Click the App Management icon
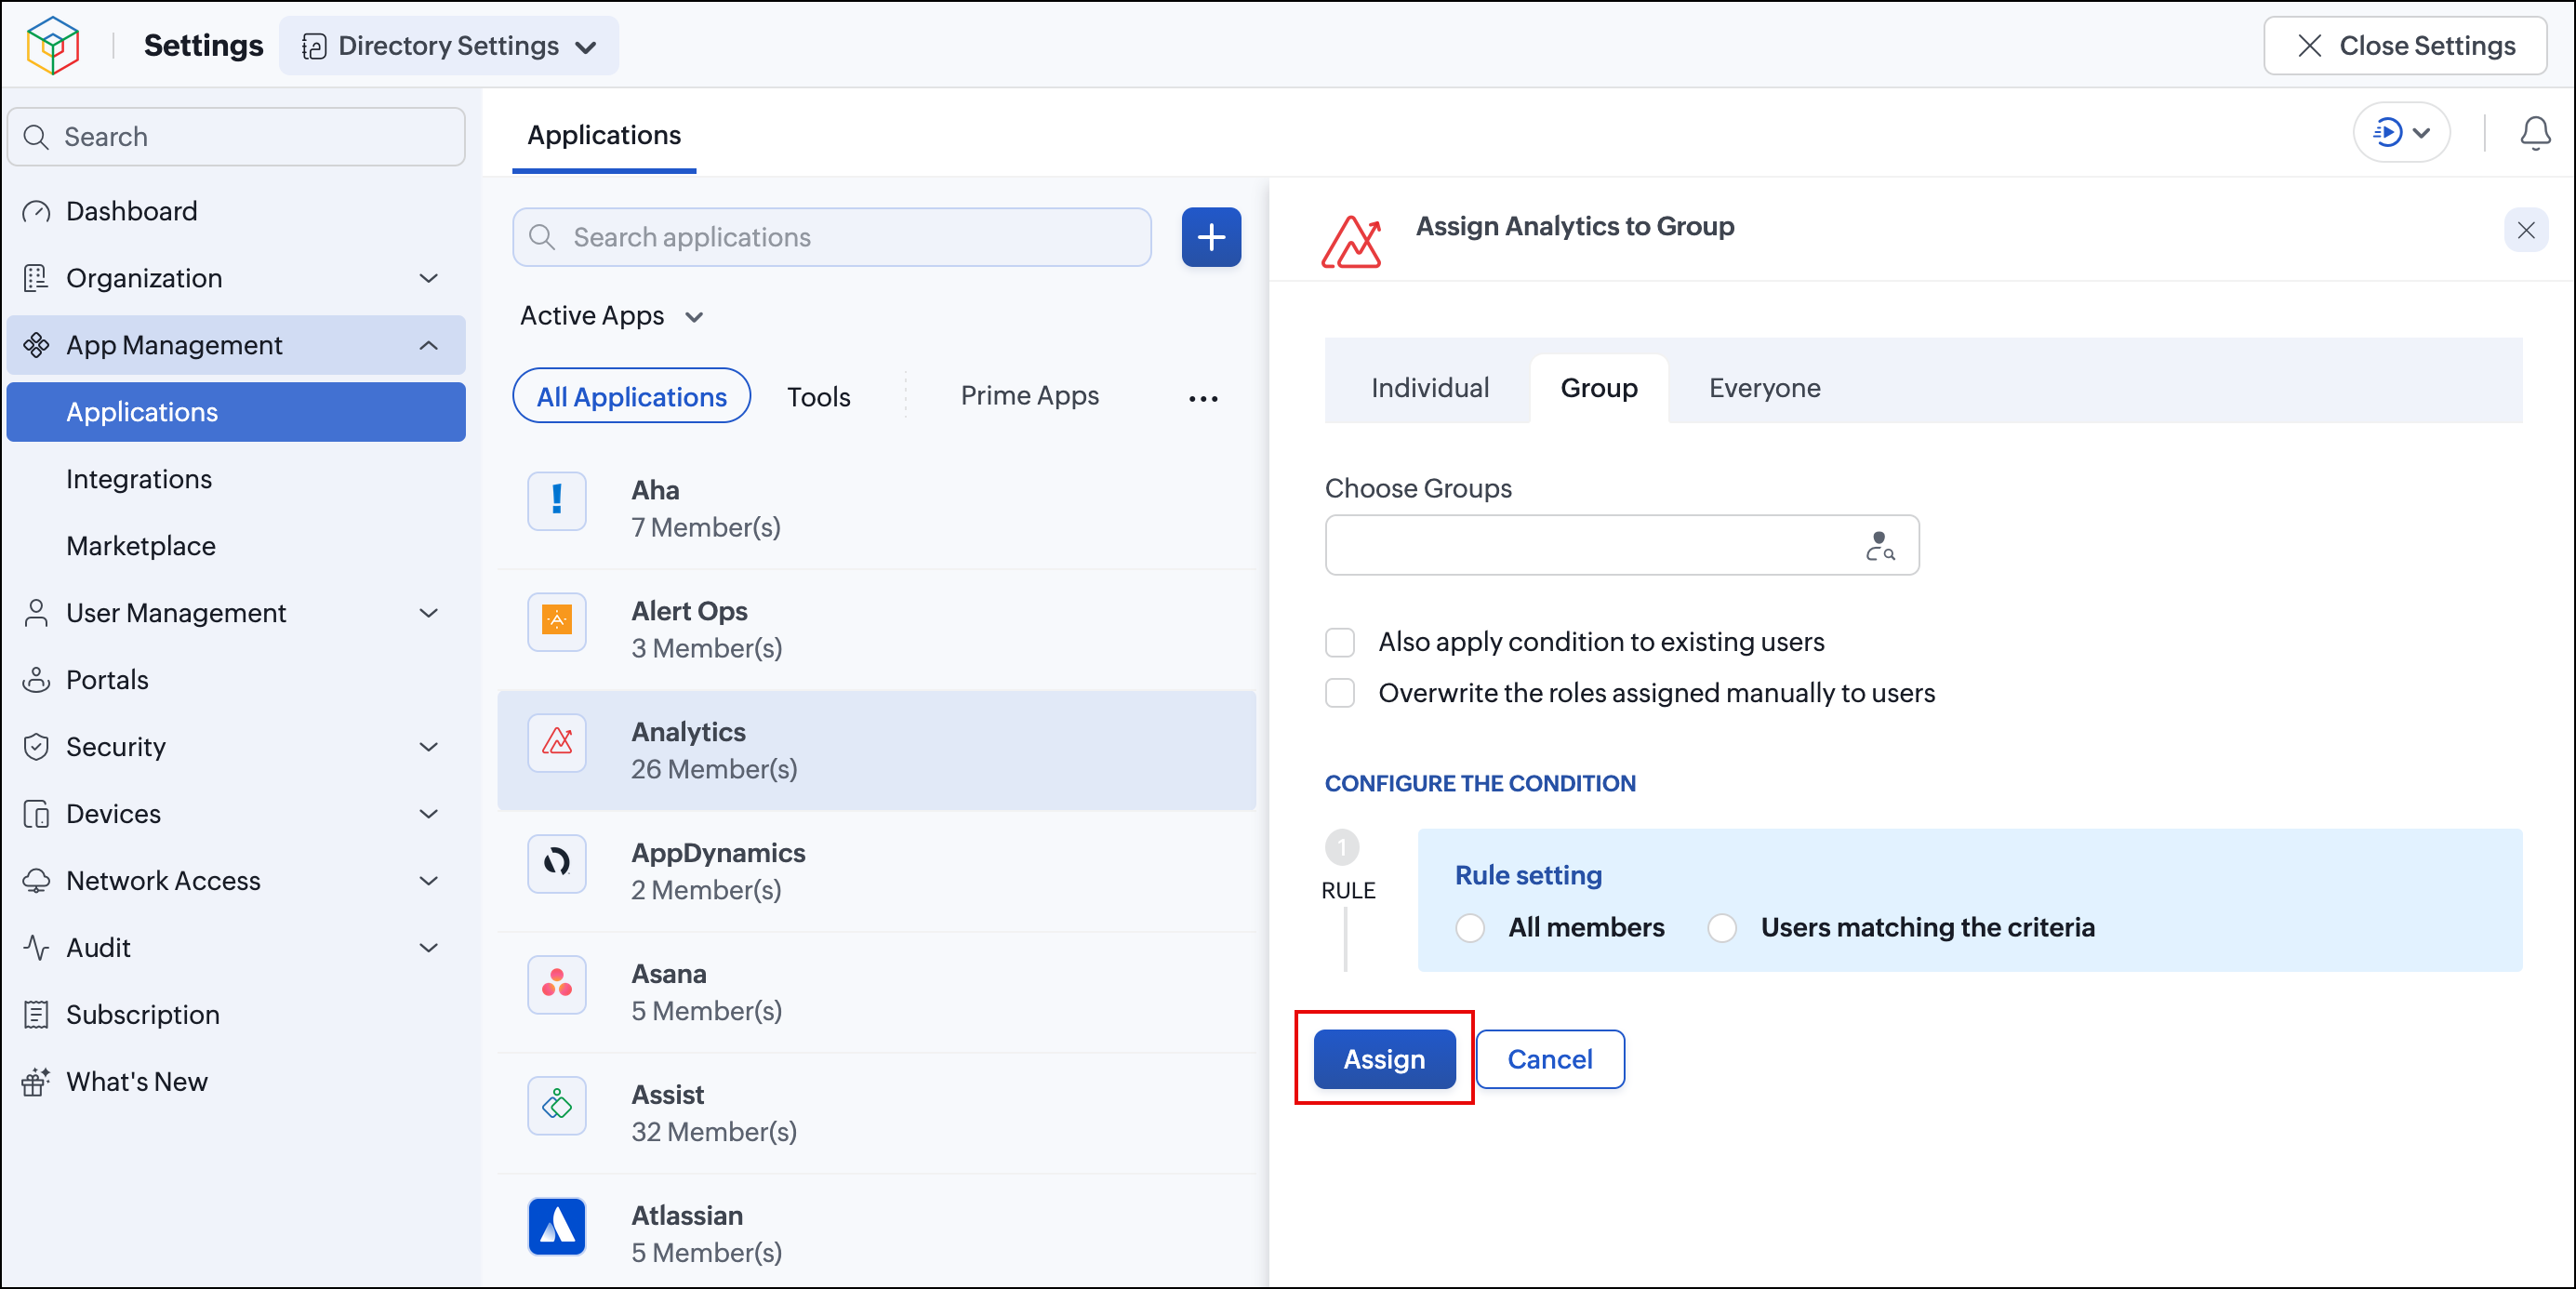The image size is (2576, 1289). pyautogui.click(x=36, y=345)
